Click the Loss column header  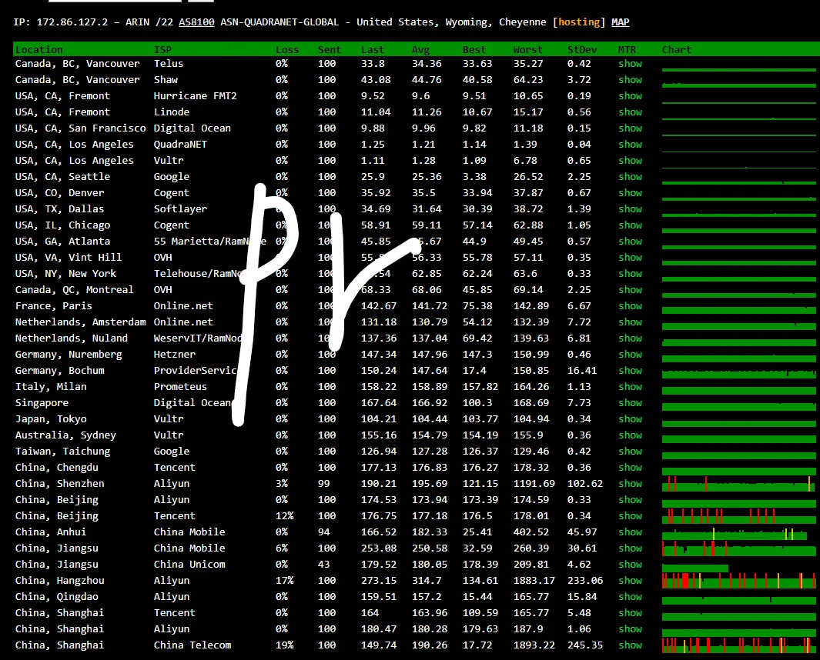[x=287, y=50]
